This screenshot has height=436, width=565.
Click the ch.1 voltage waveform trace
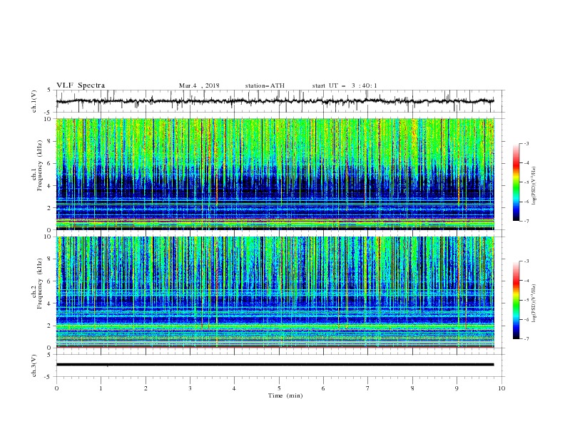tap(275, 101)
